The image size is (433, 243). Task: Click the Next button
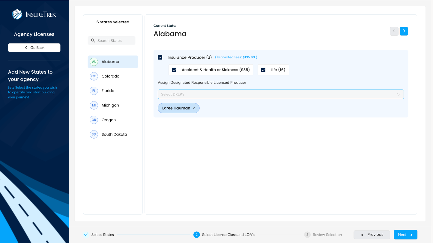pos(405,235)
